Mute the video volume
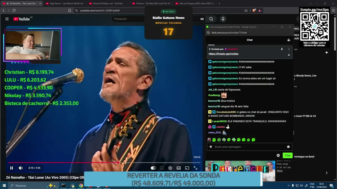This screenshot has height=189, width=337. coord(21,168)
